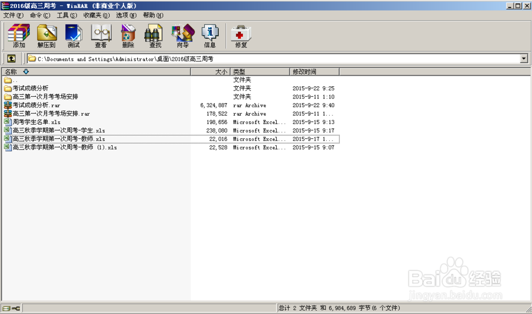Click the drive icon in status bar
The image size is (532, 314).
(7, 308)
